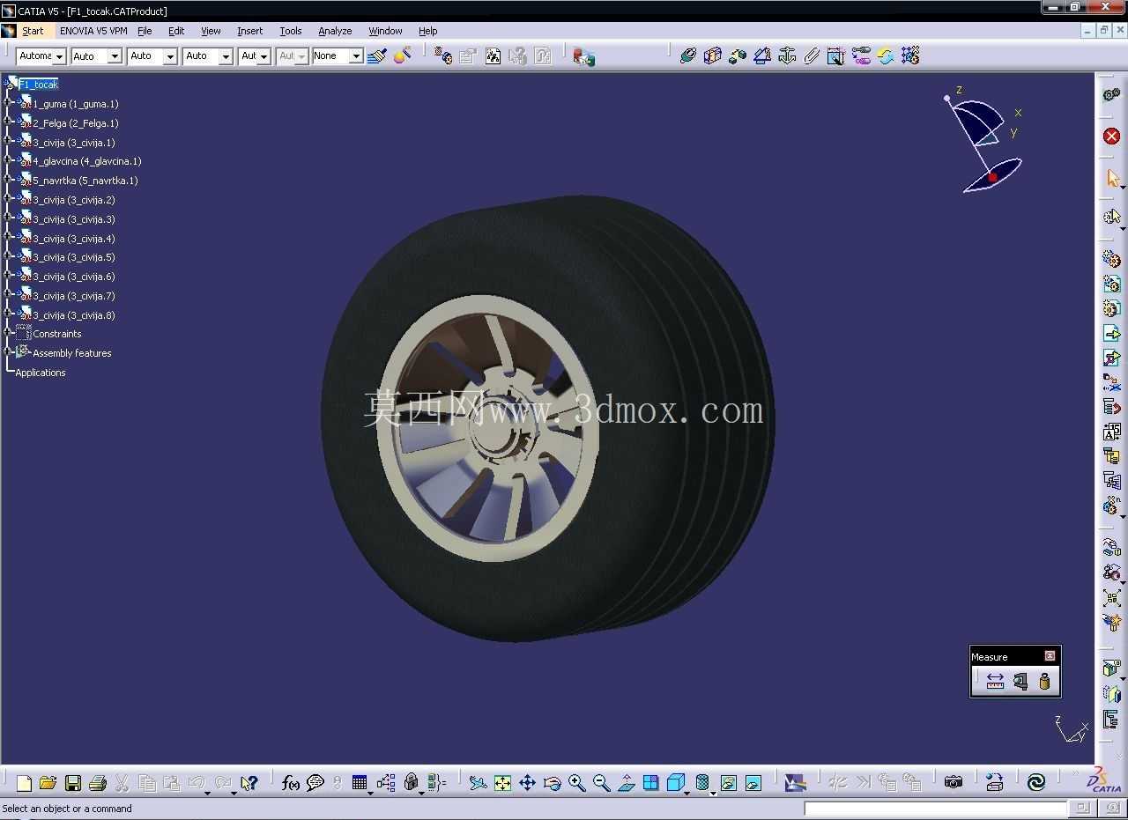Click the Hide/Show icon in bottom toolbar
Image resolution: width=1128 pixels, height=820 pixels.
(x=728, y=783)
